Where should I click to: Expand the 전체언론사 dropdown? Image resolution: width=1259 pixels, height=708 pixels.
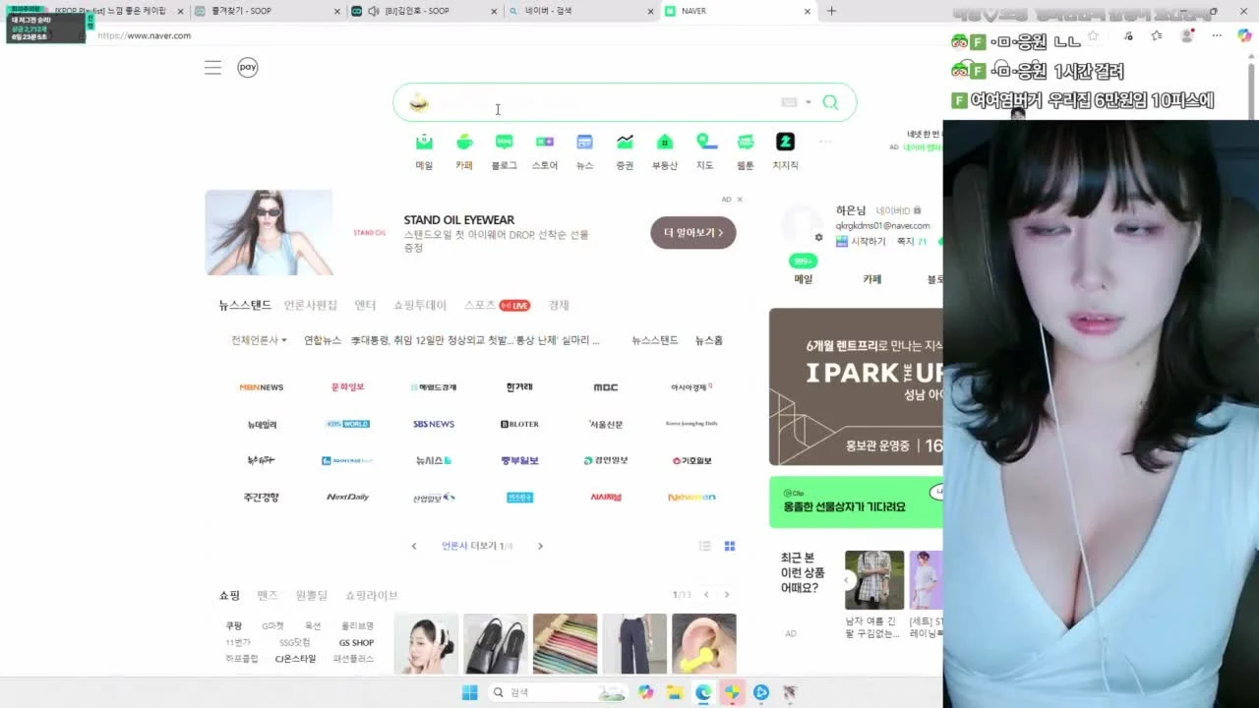pos(259,340)
